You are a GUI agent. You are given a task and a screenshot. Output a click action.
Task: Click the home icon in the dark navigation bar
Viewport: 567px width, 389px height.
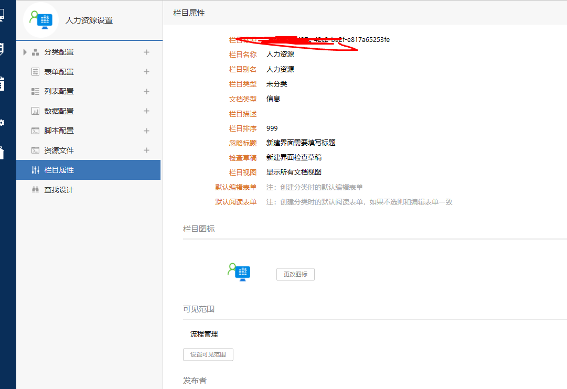2,153
